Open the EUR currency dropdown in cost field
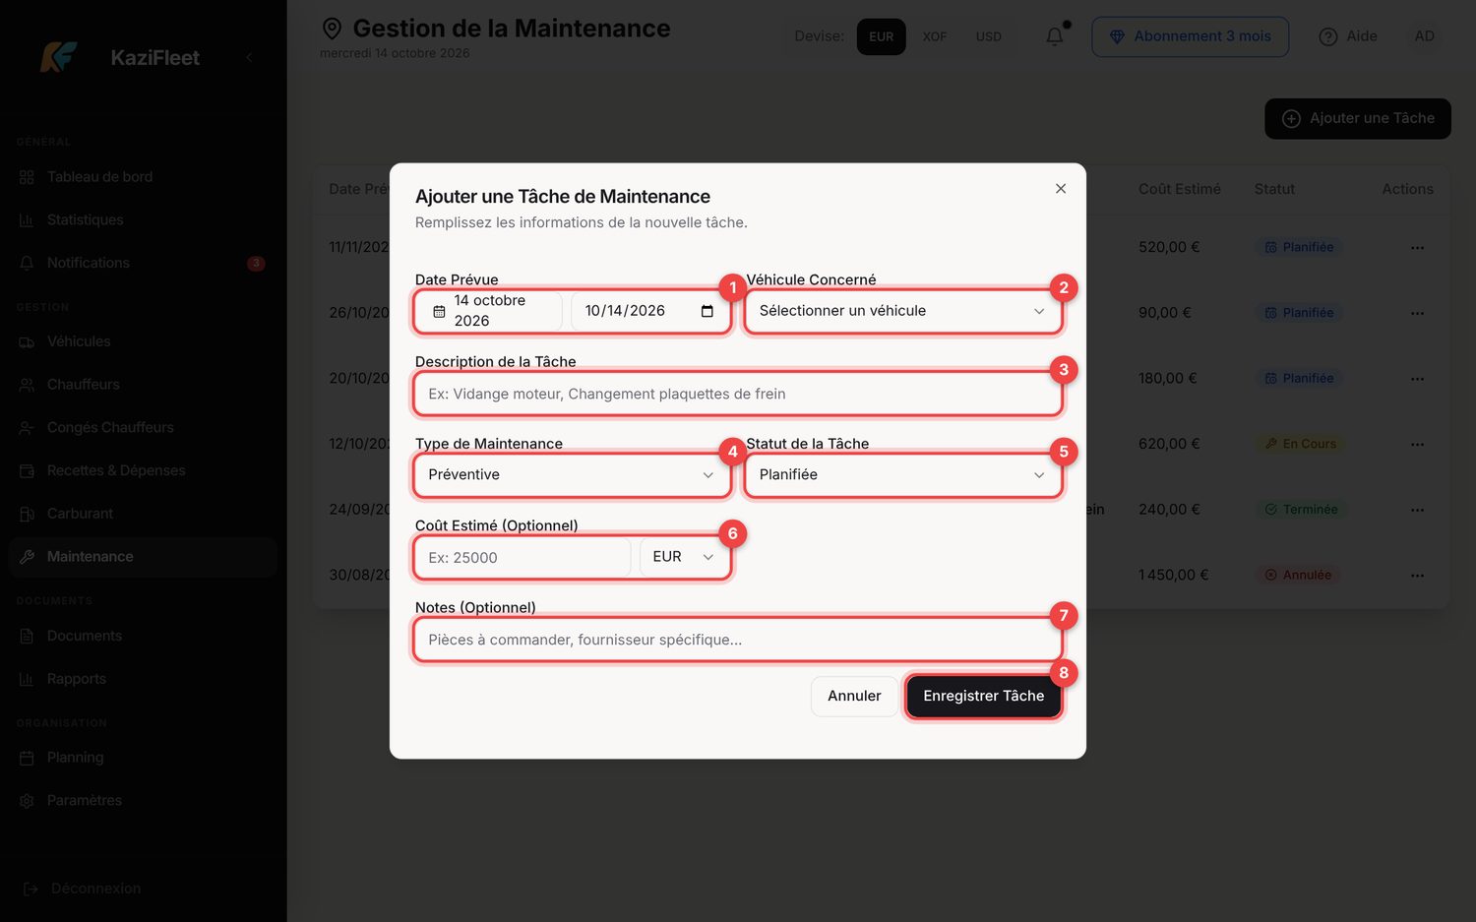Image resolution: width=1476 pixels, height=922 pixels. click(684, 557)
